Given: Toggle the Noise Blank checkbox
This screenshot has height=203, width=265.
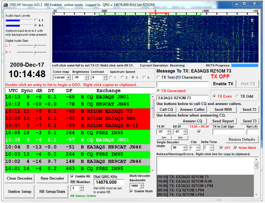Looking at the screenshot, I should pos(235,148).
